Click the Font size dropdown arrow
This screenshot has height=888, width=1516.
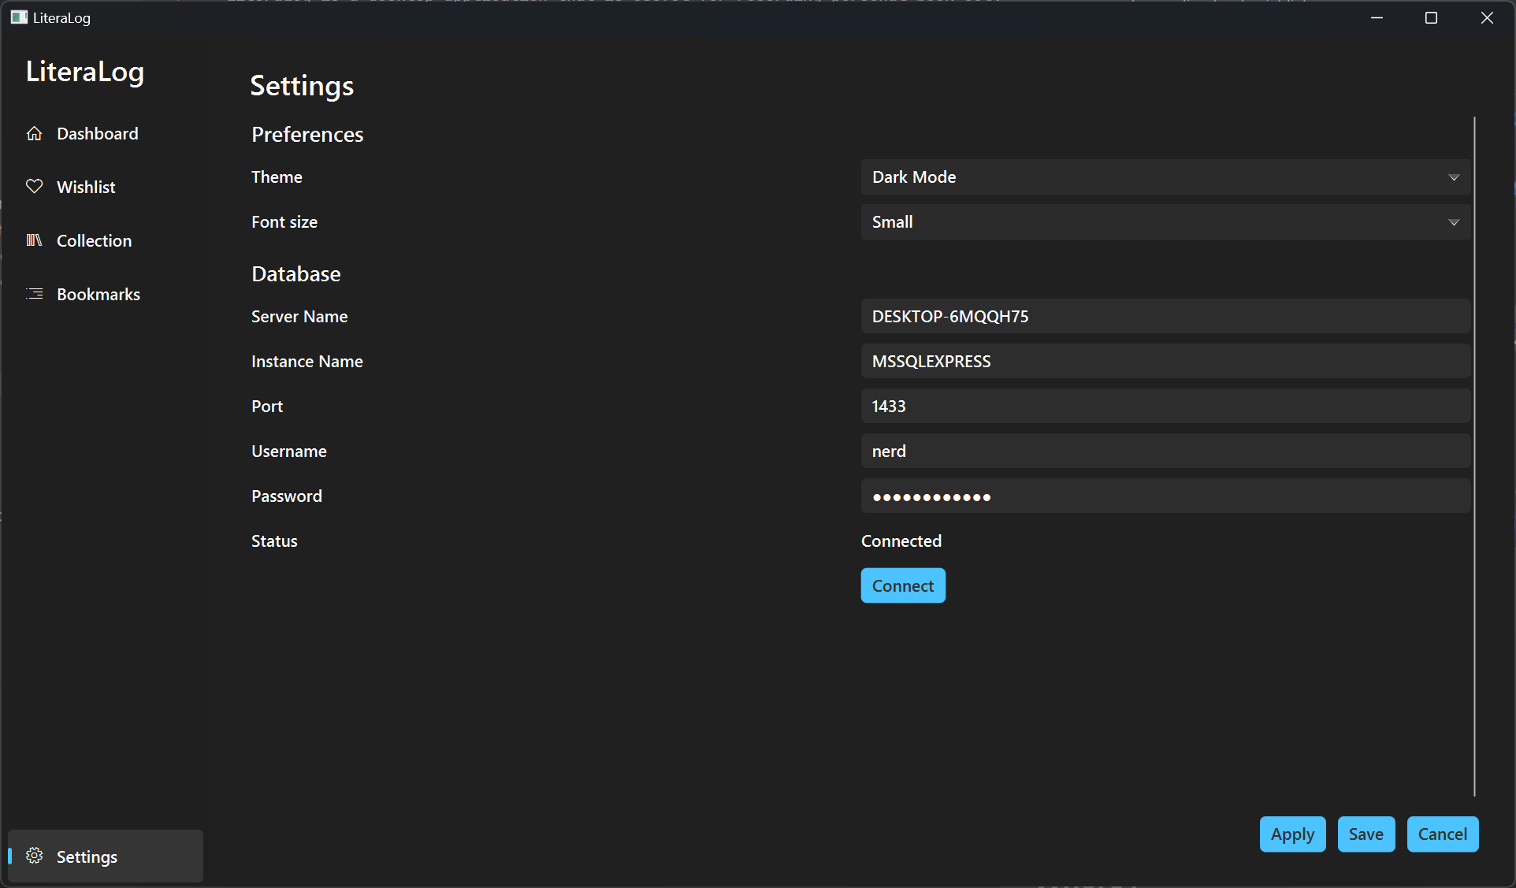pos(1454,222)
